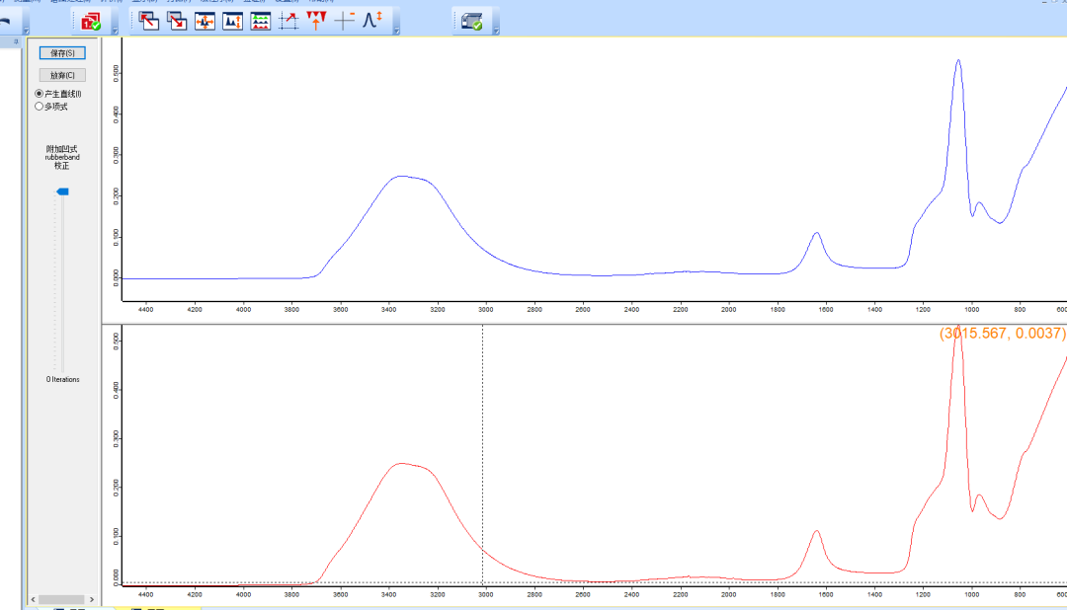Viewport: 1067px width, 610px height.
Task: Click the single-peak icon with orange arrows
Action: coord(371,20)
